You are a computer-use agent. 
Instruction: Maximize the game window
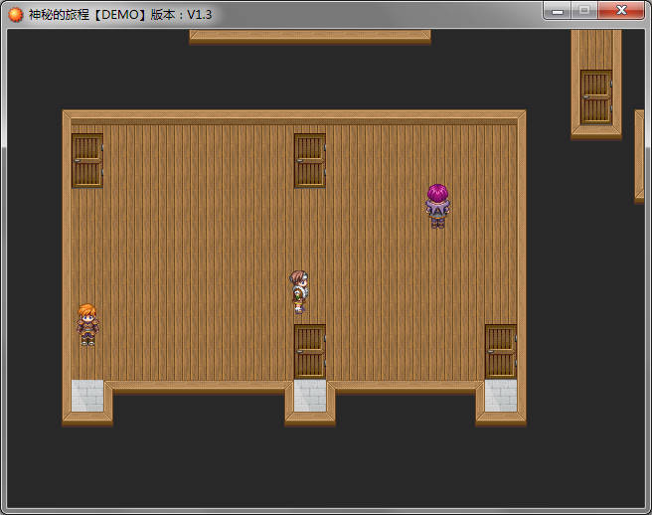click(x=584, y=11)
